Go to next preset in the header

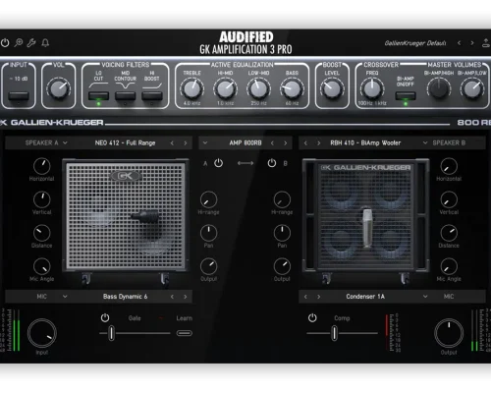click(472, 43)
